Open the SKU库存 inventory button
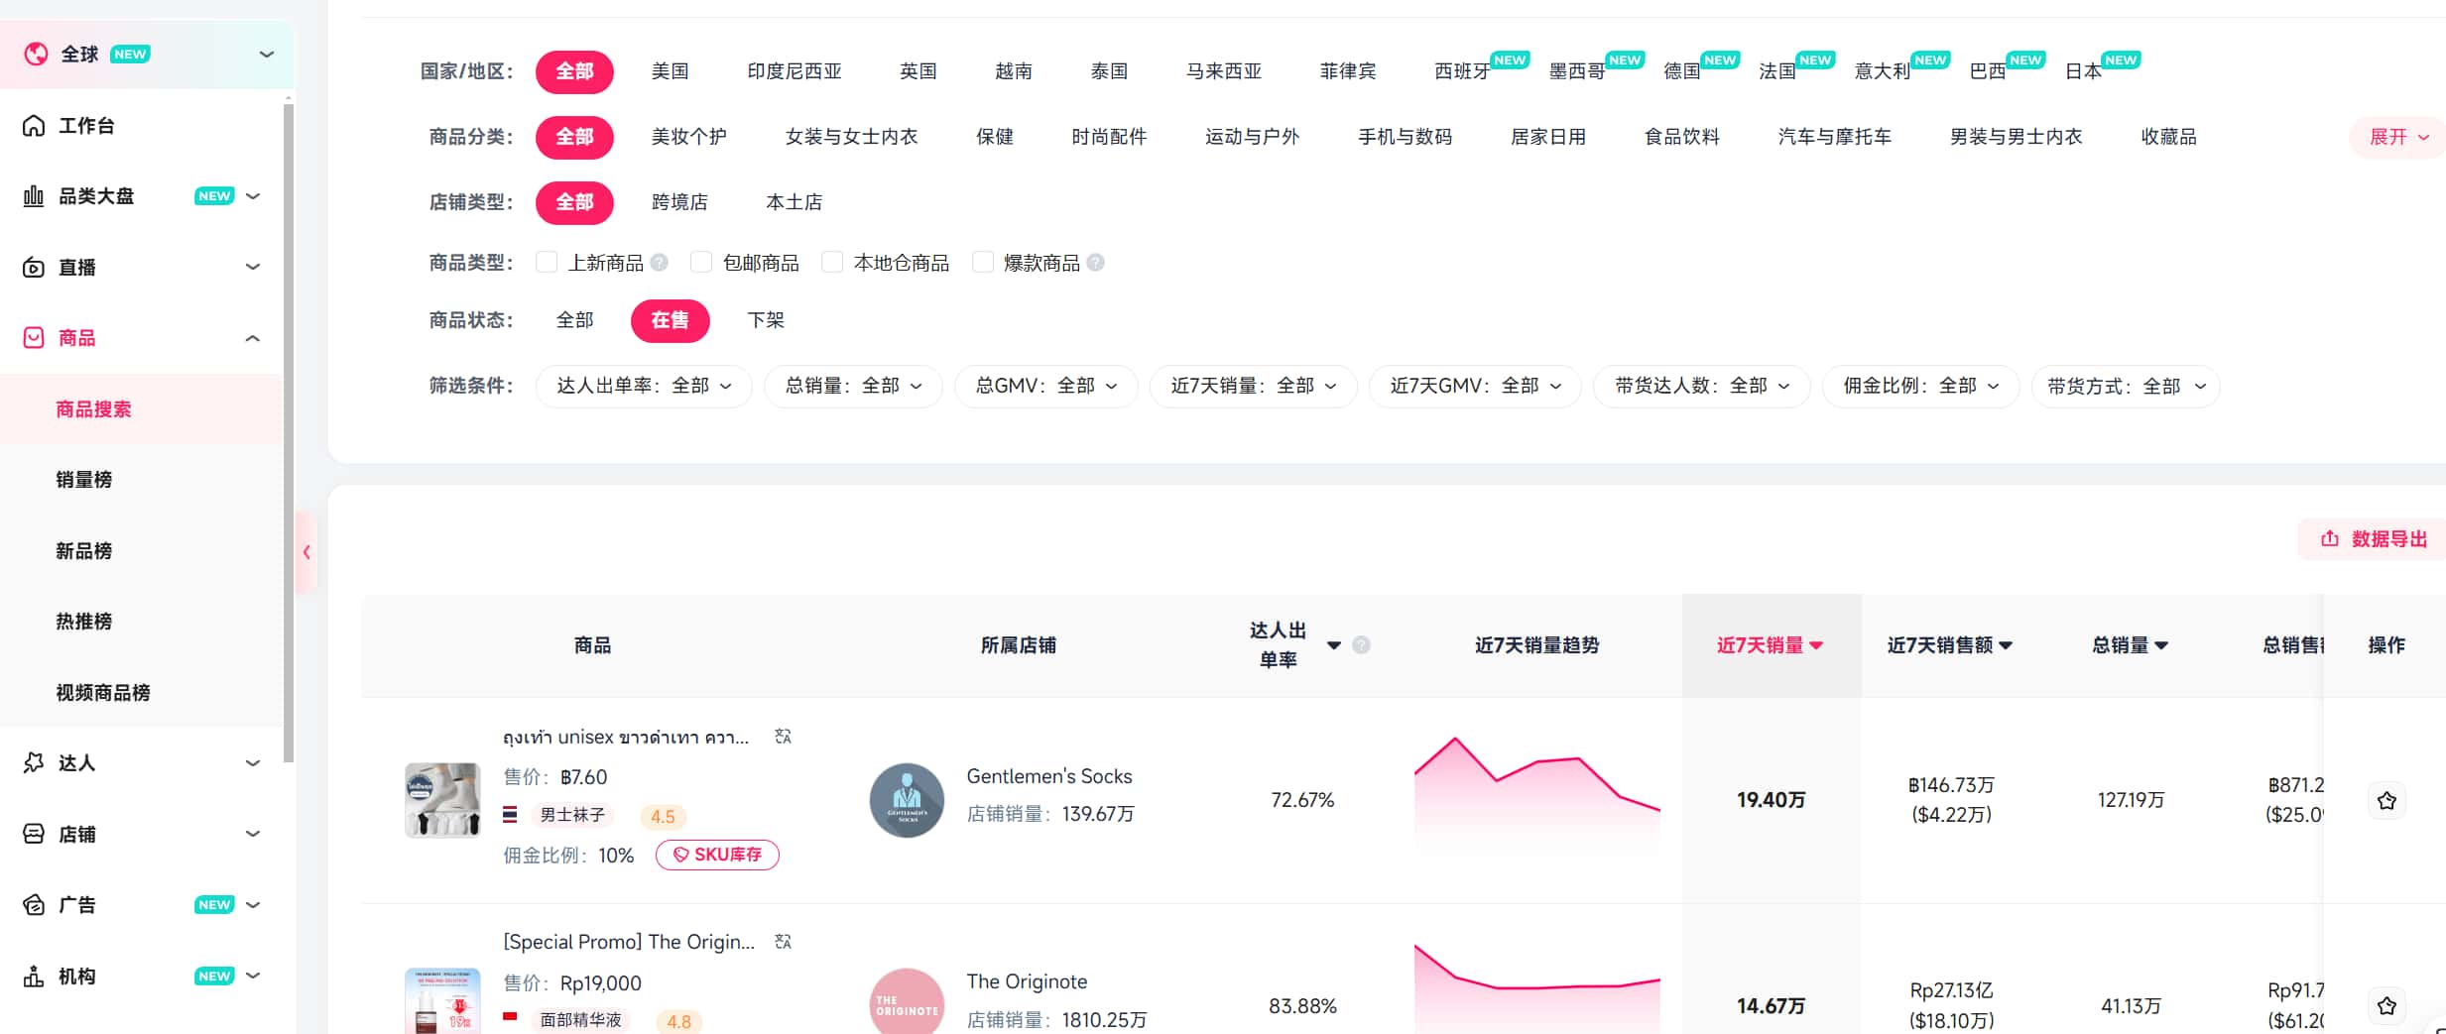Screen dimensions: 2446x1034 click(716, 854)
